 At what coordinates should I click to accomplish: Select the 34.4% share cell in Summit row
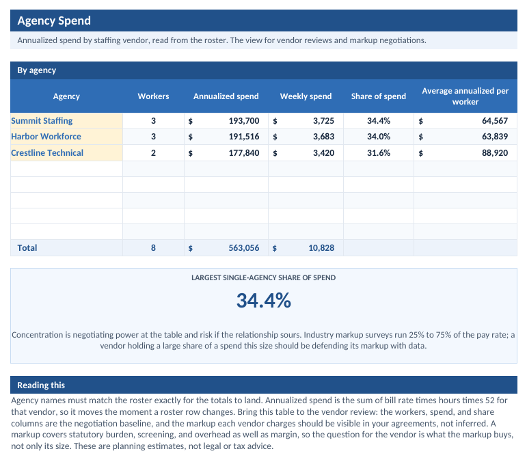click(x=379, y=120)
